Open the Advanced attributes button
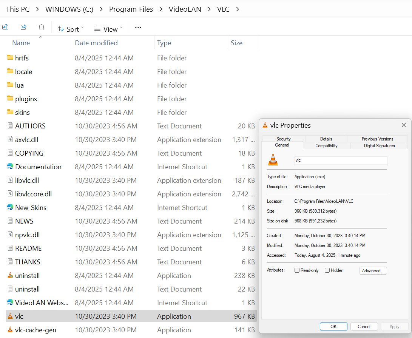The height and width of the screenshot is (338, 412). click(373, 270)
